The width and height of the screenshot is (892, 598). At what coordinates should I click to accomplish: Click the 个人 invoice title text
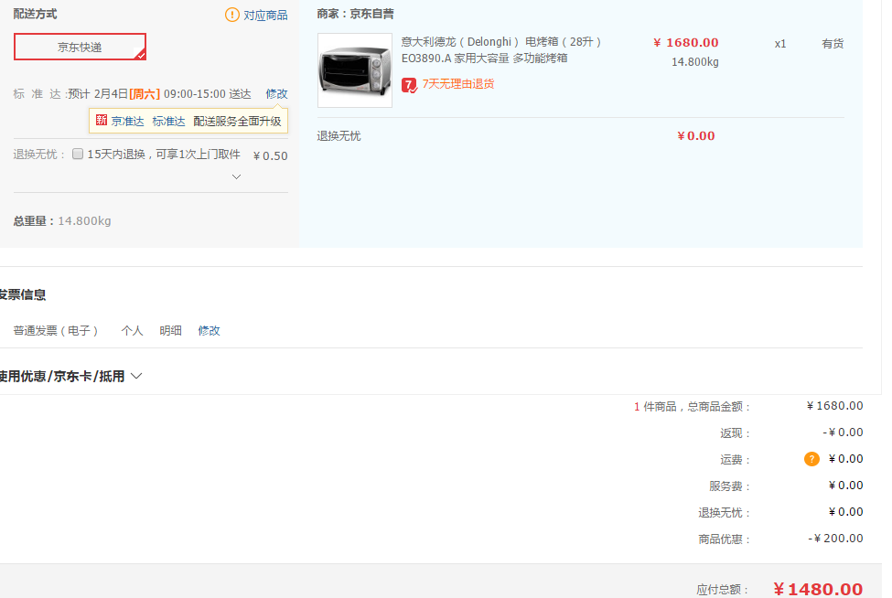coord(132,331)
